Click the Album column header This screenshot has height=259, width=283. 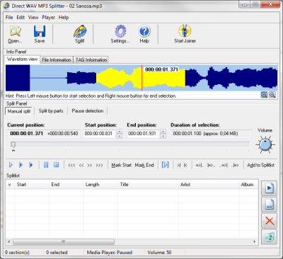coord(249,185)
